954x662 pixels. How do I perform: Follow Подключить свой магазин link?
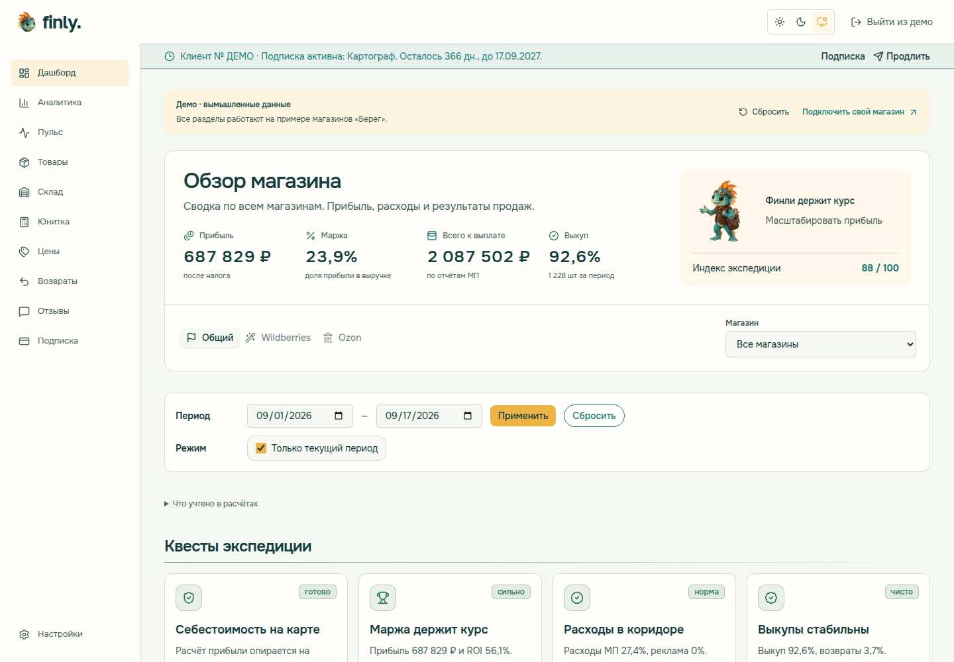click(x=859, y=112)
